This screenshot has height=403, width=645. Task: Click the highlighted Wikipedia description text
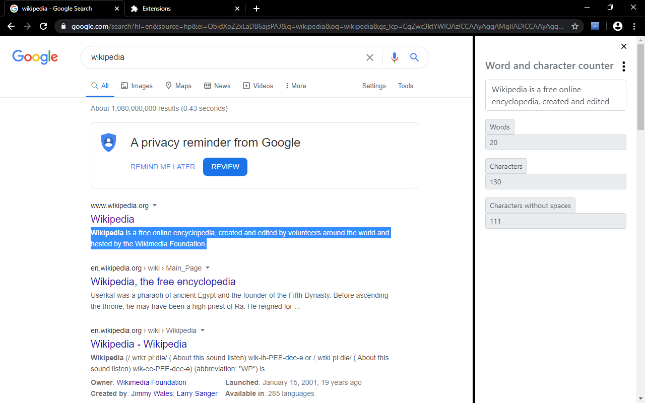click(240, 238)
